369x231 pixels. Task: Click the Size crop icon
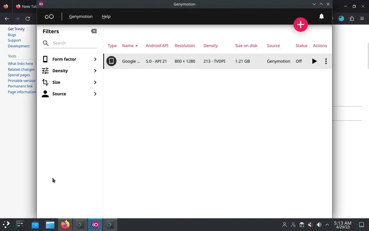45,82
